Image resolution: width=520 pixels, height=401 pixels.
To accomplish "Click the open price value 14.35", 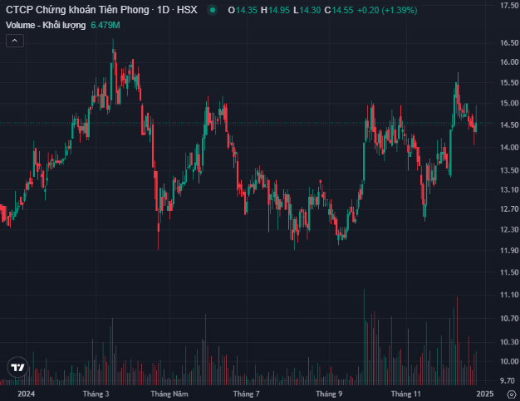I will tap(247, 10).
